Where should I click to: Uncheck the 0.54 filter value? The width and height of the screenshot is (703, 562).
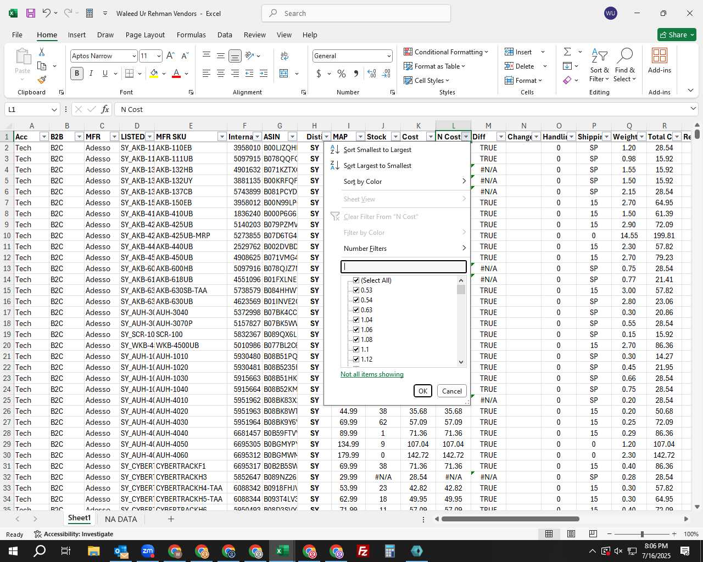(356, 300)
